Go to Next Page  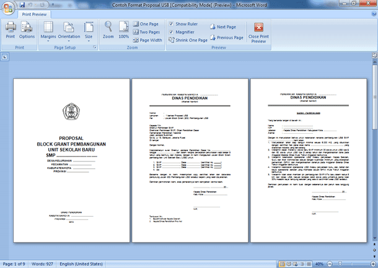223,27
